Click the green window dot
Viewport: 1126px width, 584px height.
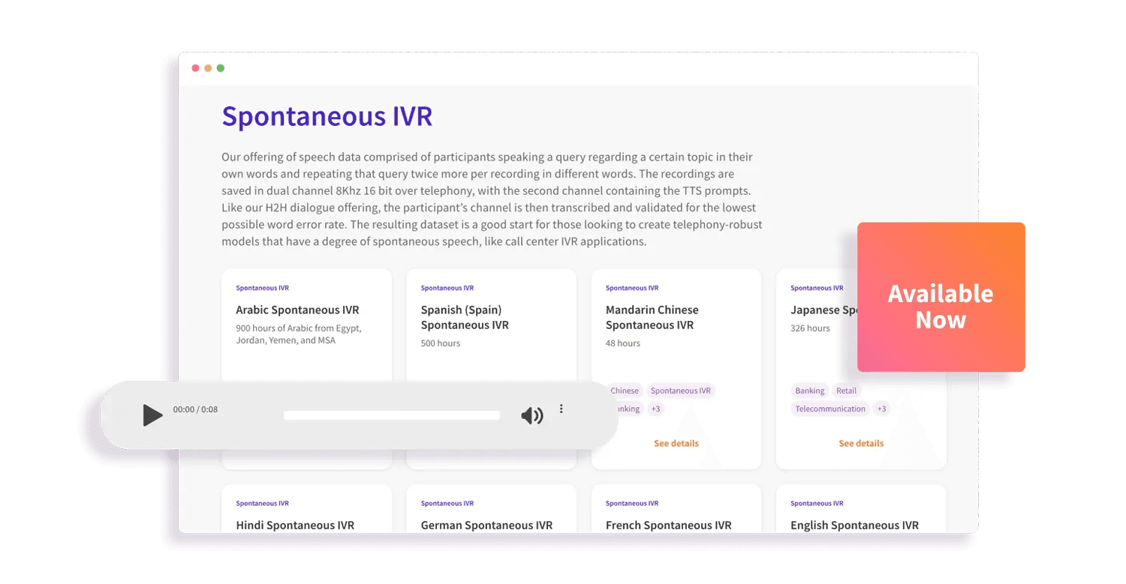tap(221, 67)
